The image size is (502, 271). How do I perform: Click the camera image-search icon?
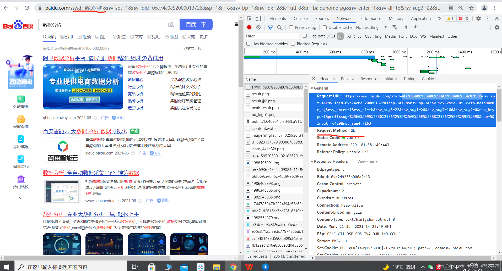pyautogui.click(x=171, y=25)
